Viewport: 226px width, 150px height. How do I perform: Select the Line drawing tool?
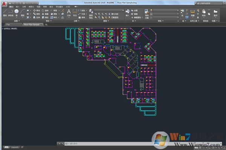(5, 13)
